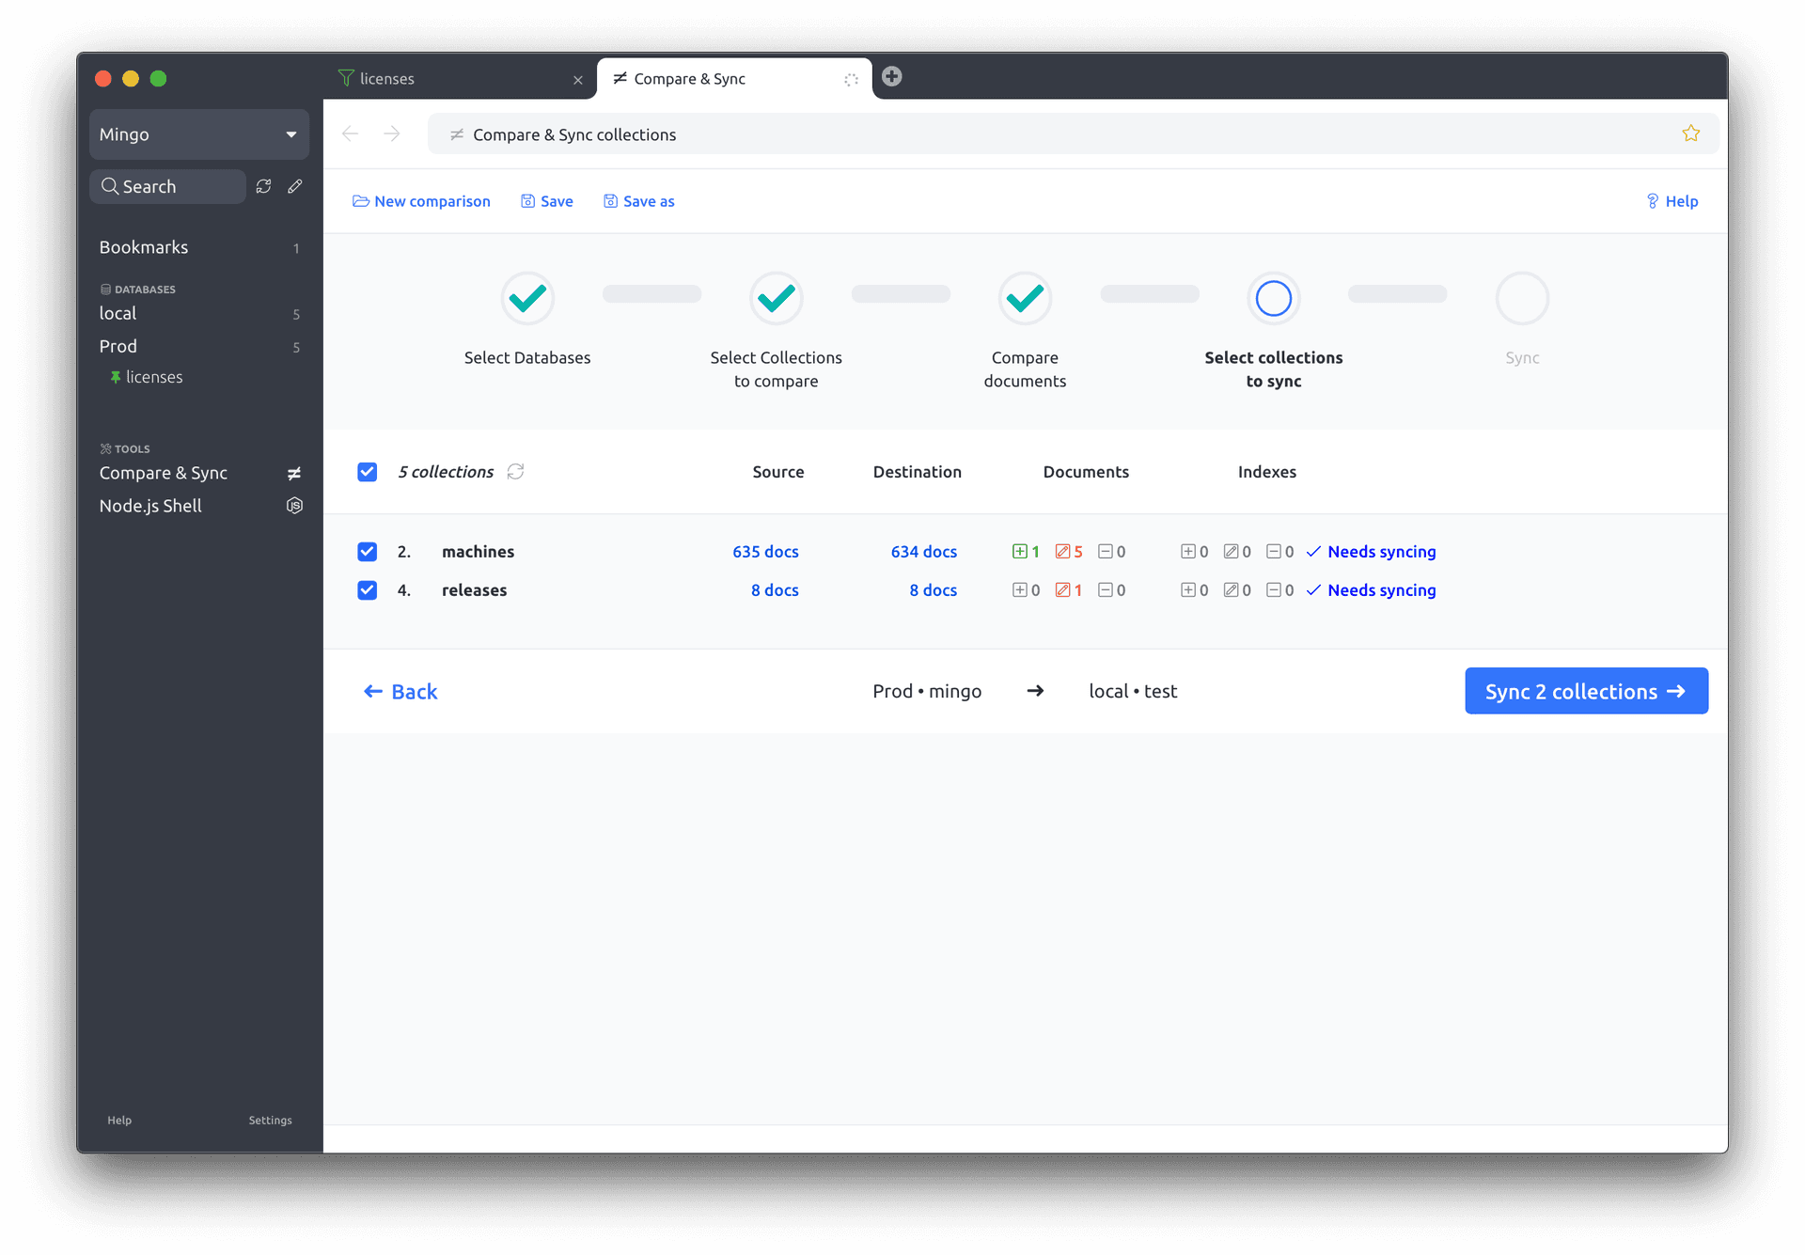1805x1255 pixels.
Task: Select the Compare & Sync tool in sidebar
Action: [x=164, y=473]
